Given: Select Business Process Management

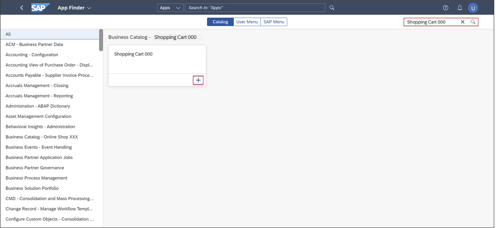Looking at the screenshot, I should (50, 178).
